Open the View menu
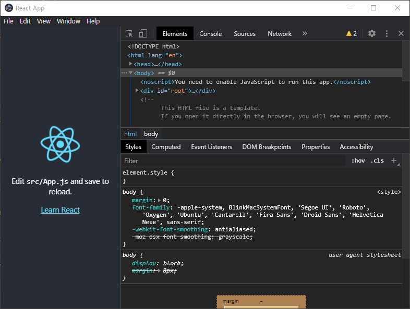 tap(43, 21)
